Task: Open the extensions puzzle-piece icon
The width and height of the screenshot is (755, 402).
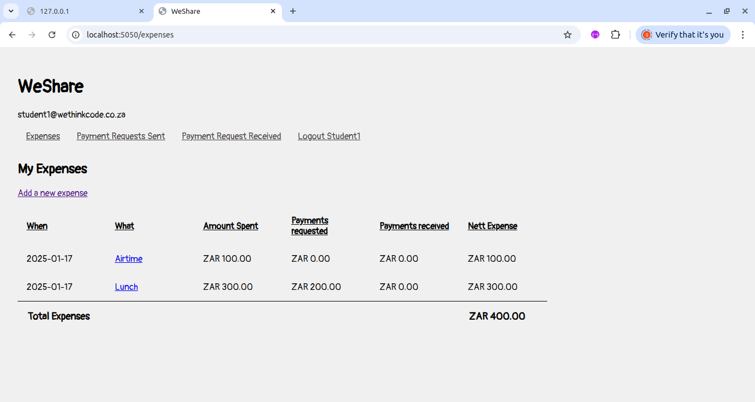Action: coord(615,34)
